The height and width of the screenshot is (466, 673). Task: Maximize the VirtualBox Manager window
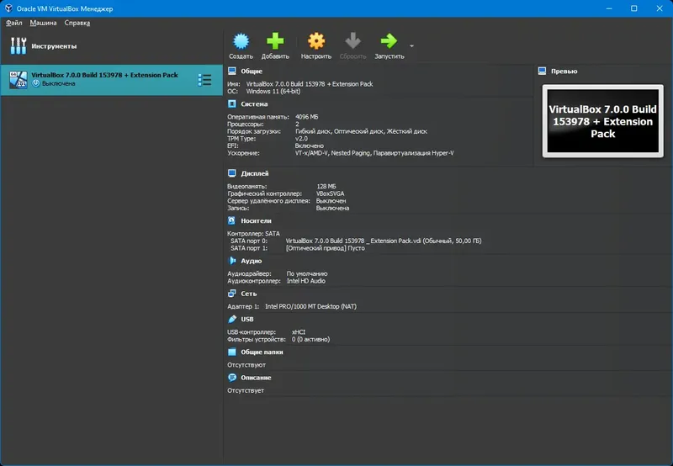coord(634,8)
